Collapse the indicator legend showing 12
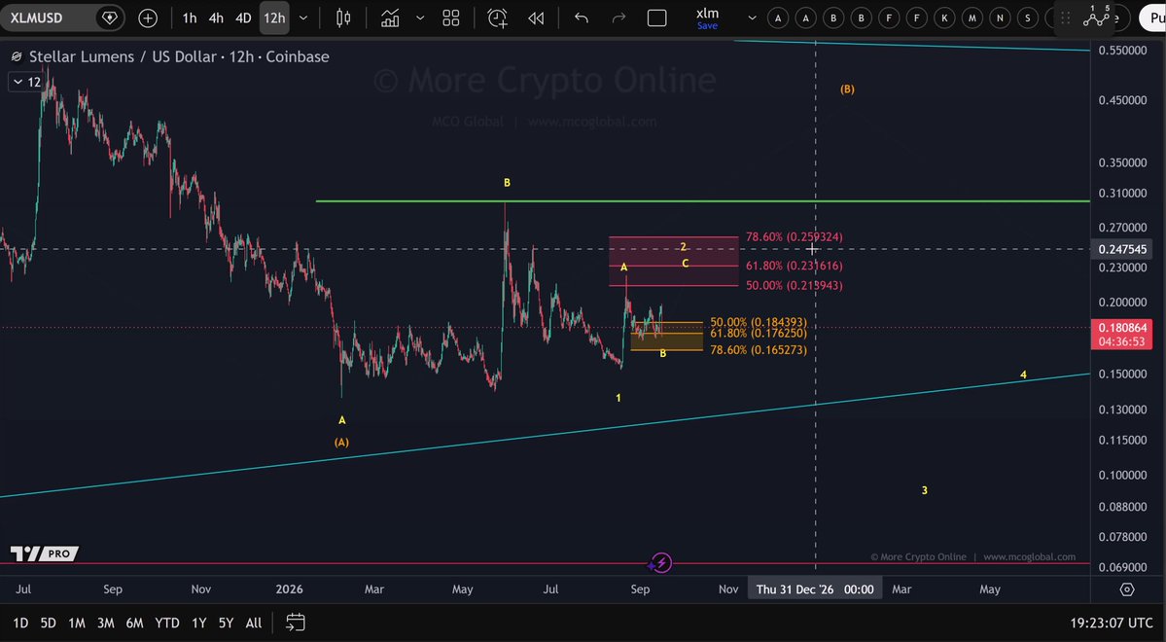The image size is (1166, 642). (x=25, y=82)
